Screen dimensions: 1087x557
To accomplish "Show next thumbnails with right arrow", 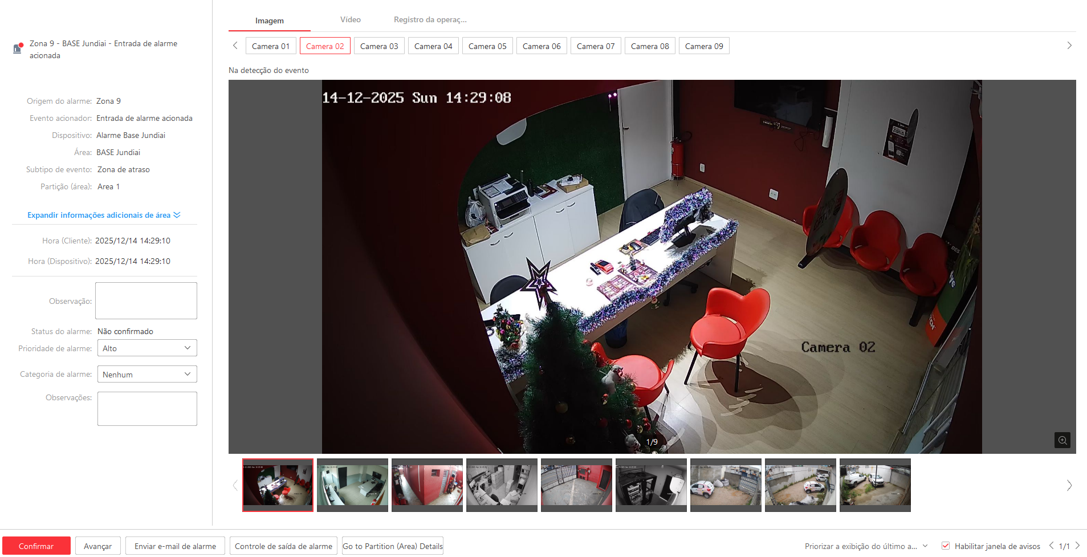I will coord(1069,485).
